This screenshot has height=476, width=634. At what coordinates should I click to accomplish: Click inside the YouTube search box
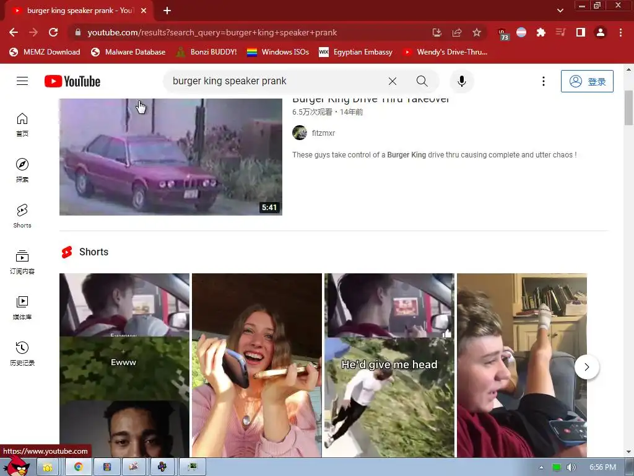(275, 81)
